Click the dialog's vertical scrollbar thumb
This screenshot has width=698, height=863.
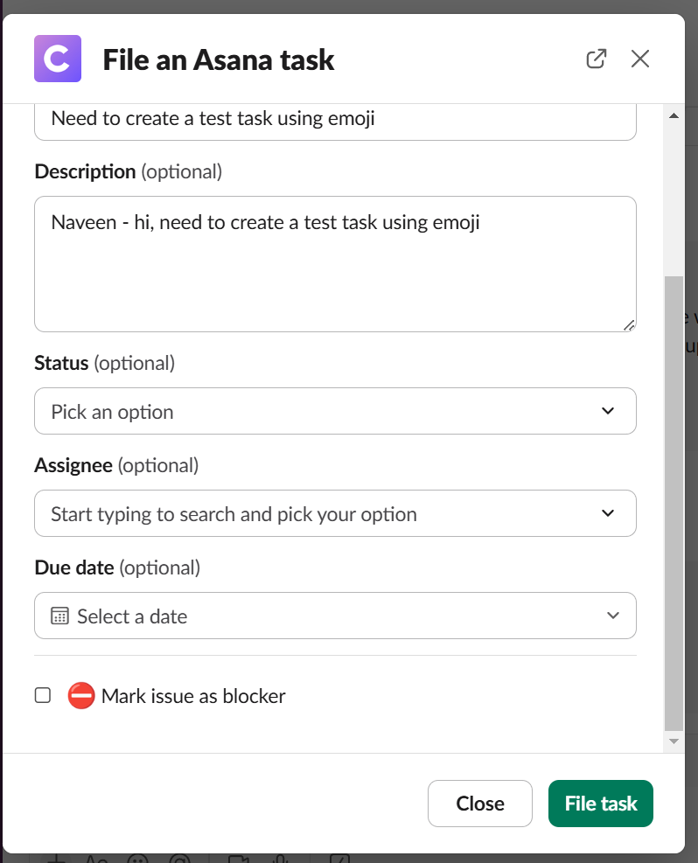[x=674, y=503]
